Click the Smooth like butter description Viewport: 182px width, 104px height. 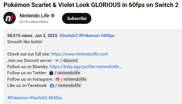25,42
